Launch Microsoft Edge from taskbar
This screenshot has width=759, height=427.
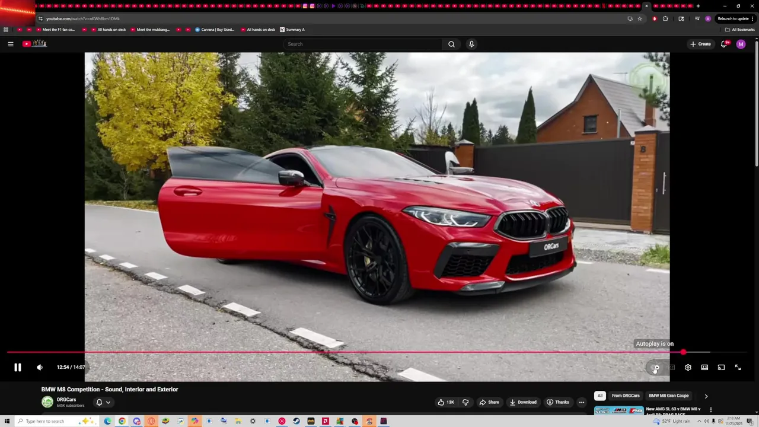pos(107,421)
